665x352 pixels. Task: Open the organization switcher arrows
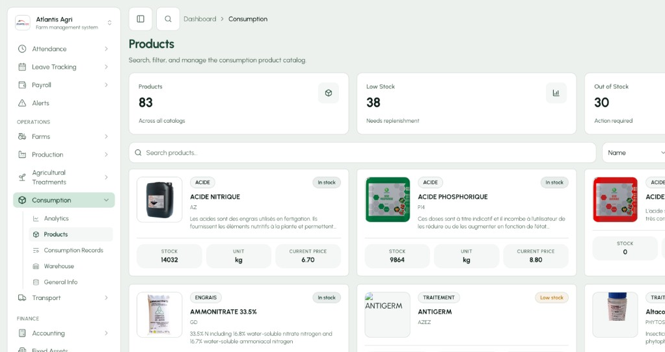(x=109, y=23)
